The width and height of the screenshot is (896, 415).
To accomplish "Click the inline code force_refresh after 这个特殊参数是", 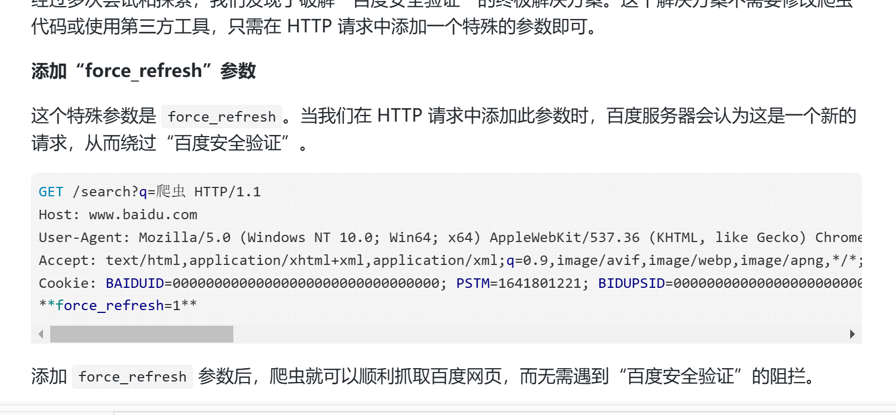I will click(222, 117).
